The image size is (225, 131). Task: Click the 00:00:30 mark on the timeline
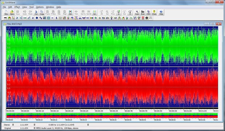pyautogui.click(x=99, y=111)
